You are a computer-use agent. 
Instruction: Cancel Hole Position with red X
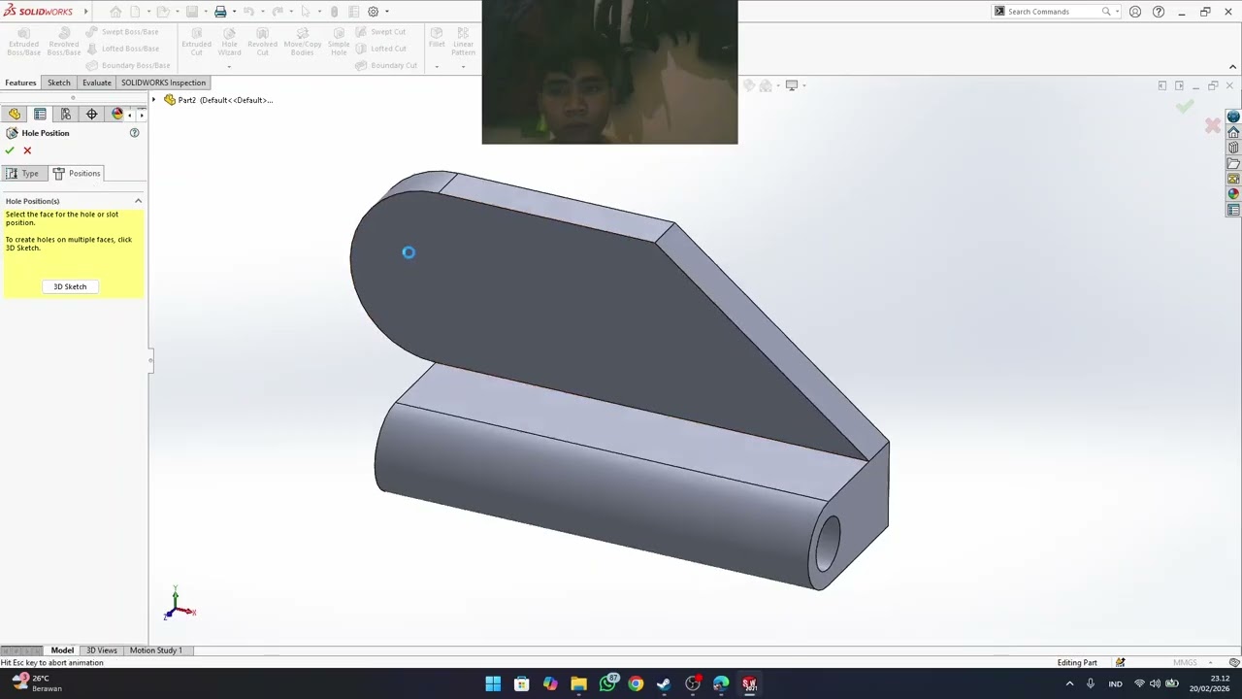[x=27, y=150]
